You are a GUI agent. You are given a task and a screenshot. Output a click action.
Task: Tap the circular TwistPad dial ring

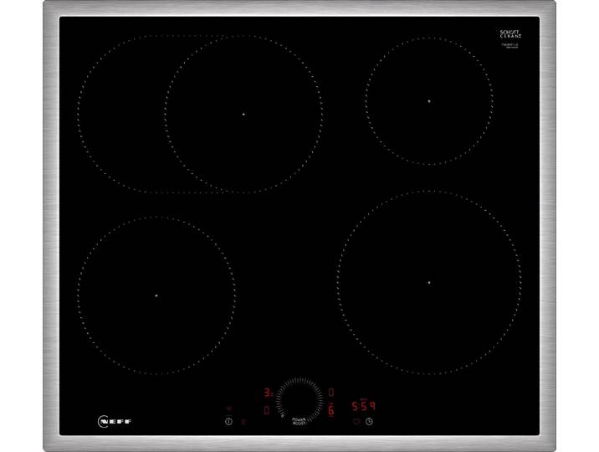click(299, 400)
